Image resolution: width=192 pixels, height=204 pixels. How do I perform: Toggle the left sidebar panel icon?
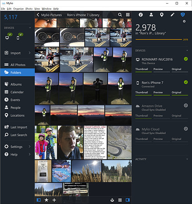[39, 200]
